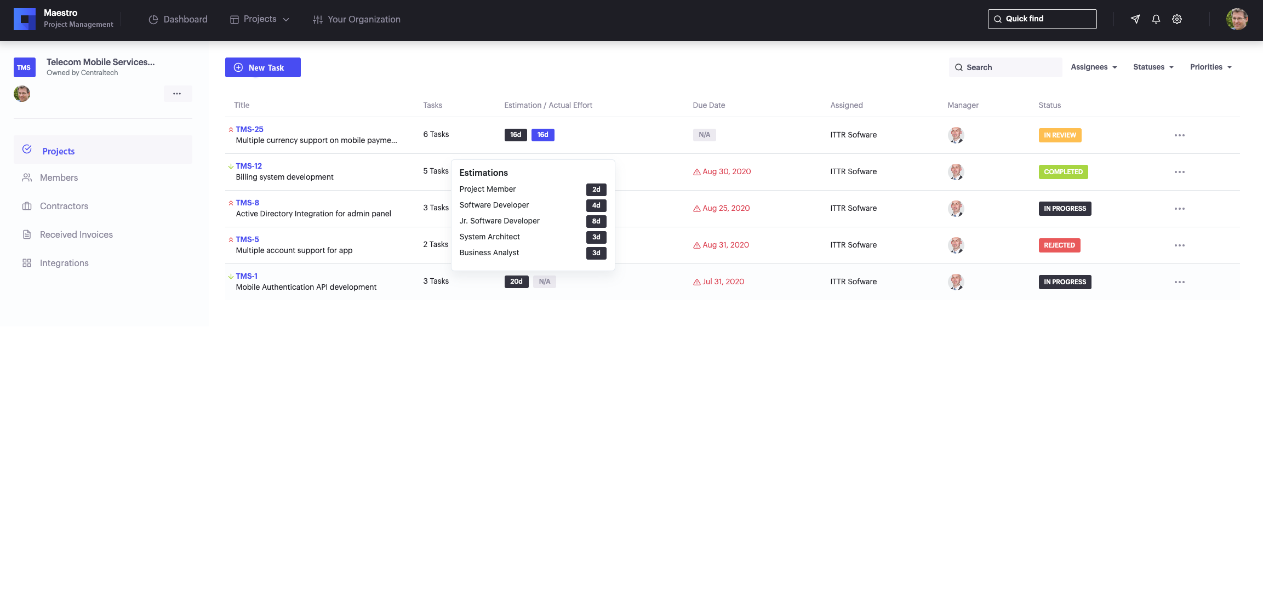
Task: Open the TMS-12 task link
Action: tap(249, 166)
